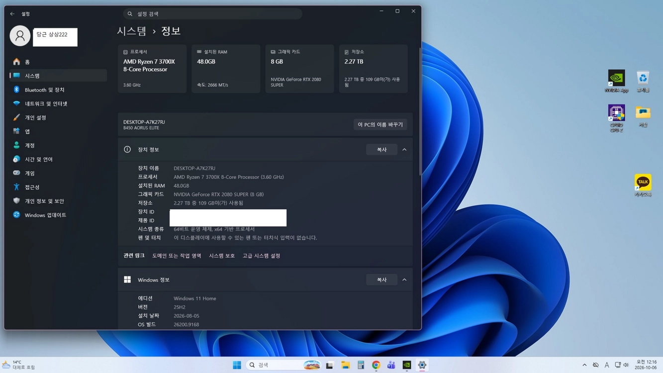663x373 pixels.
Task: Select the 프로세서 value text in 장치 정보
Action: point(229,177)
